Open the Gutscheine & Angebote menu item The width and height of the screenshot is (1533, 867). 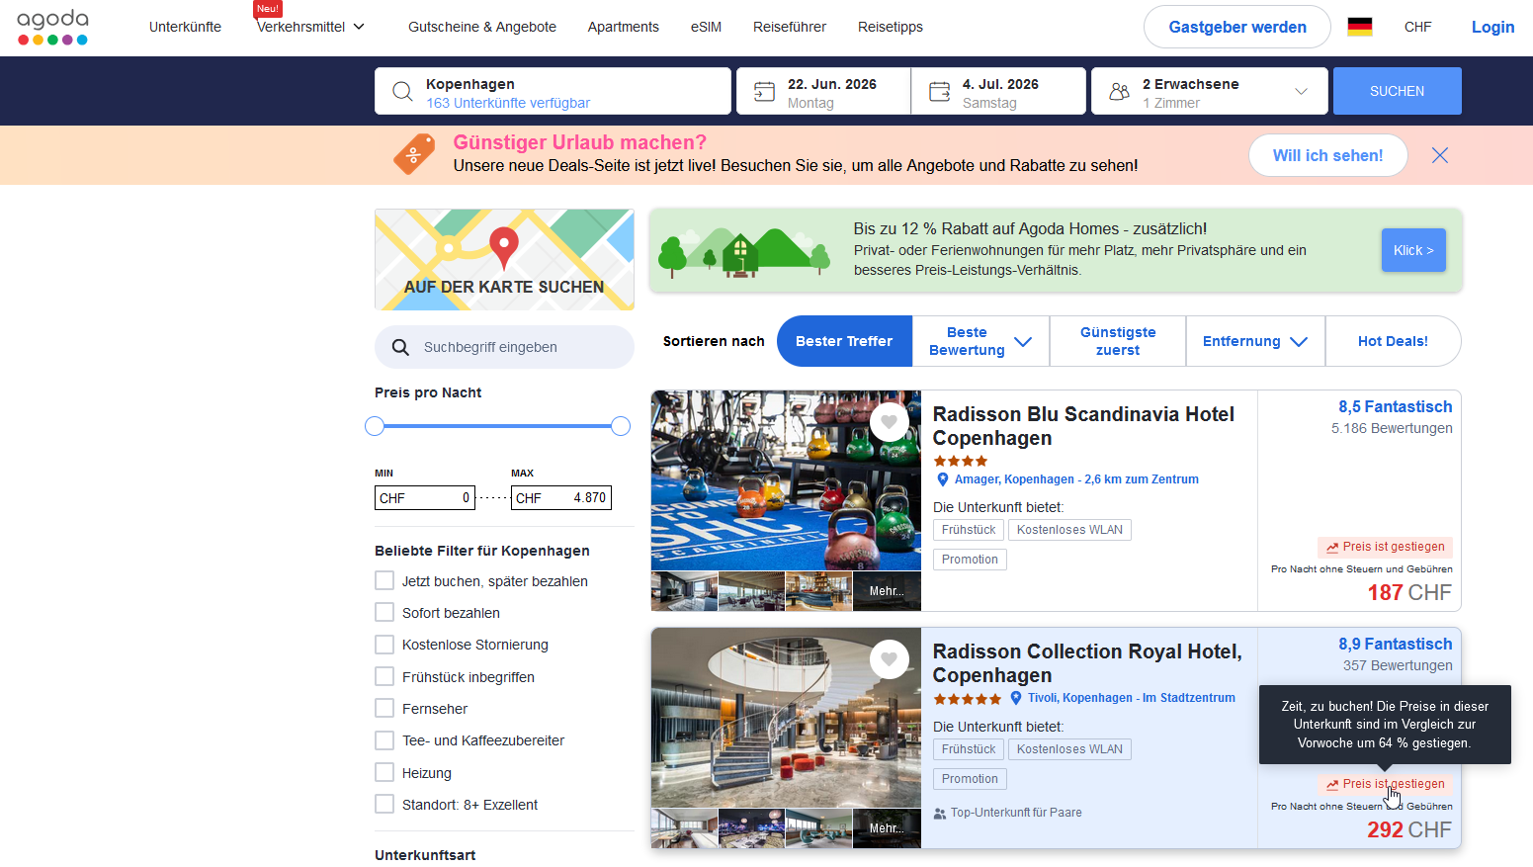coord(482,27)
